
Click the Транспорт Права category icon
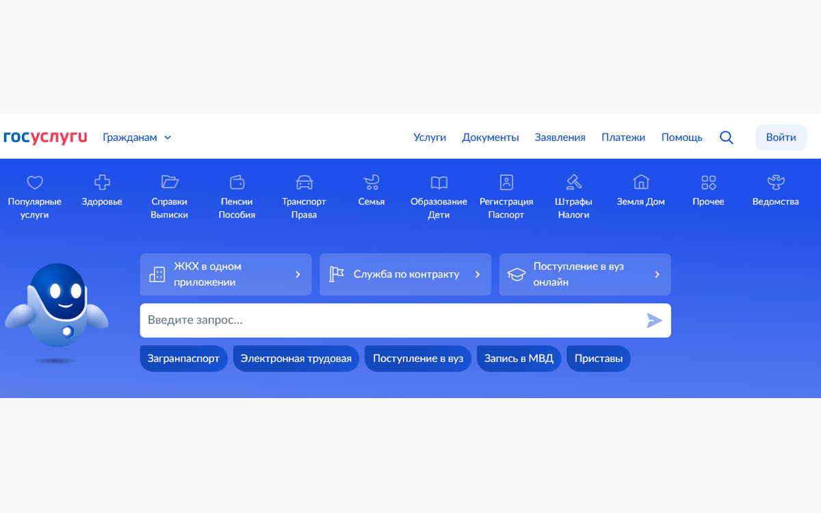point(304,182)
